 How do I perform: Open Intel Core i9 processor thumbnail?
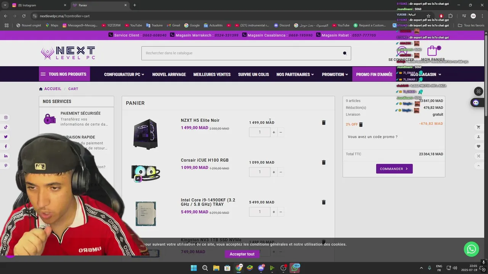pyautogui.click(x=146, y=214)
